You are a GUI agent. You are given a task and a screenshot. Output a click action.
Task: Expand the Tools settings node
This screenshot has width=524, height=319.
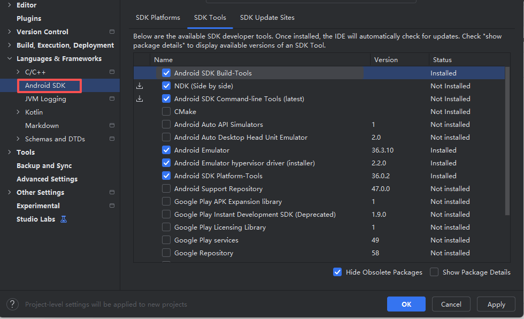point(10,152)
